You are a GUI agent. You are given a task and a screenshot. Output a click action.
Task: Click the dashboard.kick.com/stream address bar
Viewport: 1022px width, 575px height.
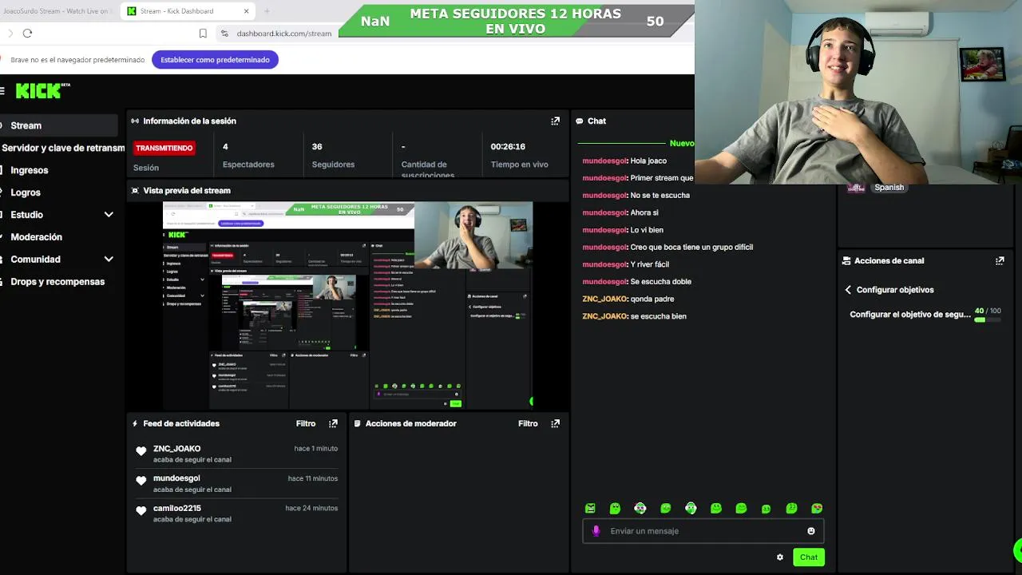pos(283,34)
